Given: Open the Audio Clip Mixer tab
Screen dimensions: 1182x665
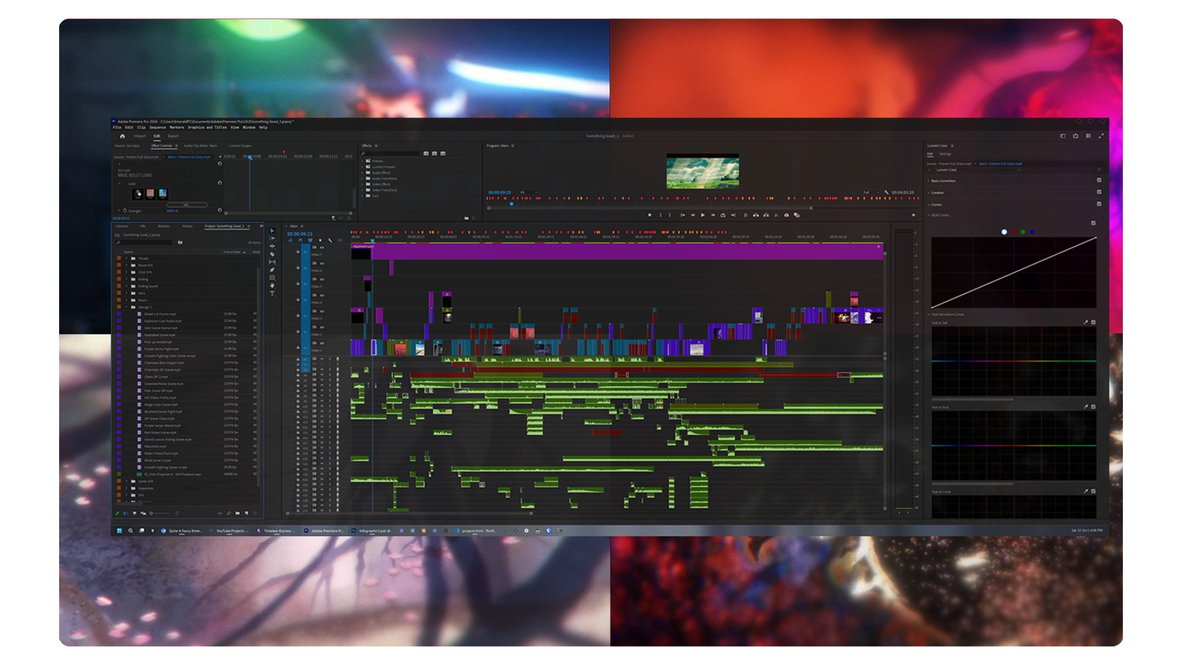Looking at the screenshot, I should click(x=201, y=146).
